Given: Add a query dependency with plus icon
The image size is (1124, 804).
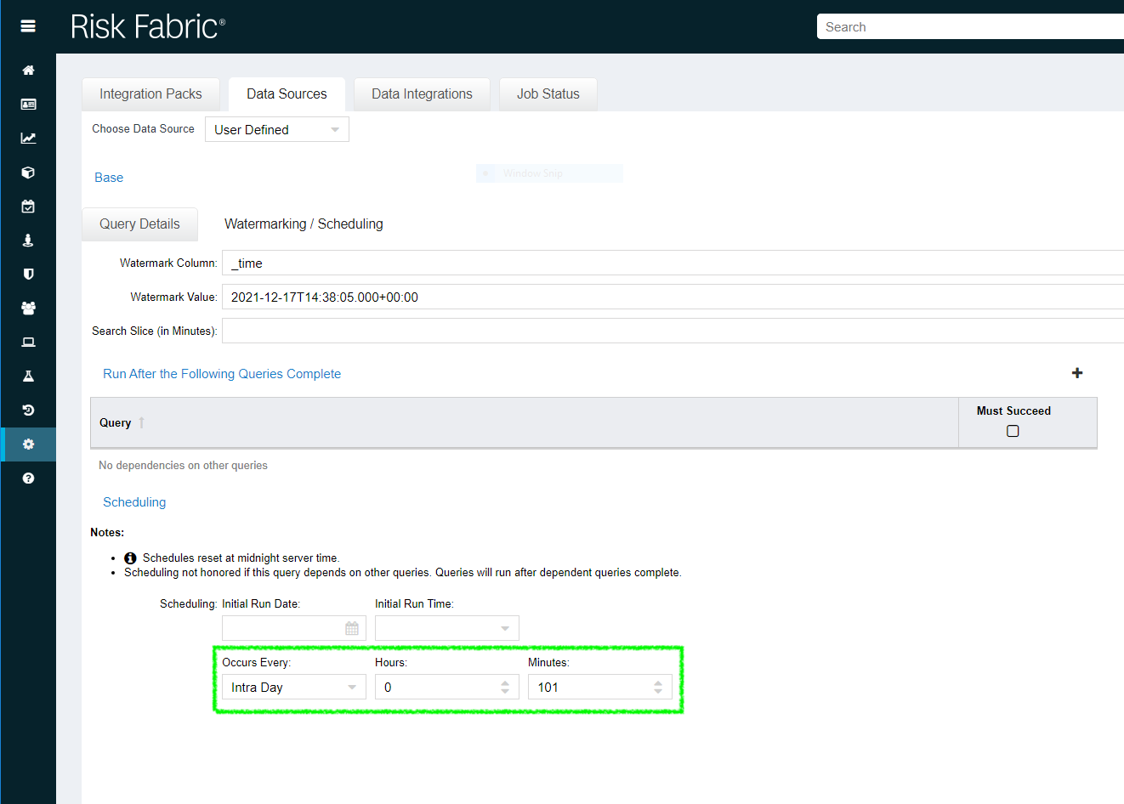Looking at the screenshot, I should click(x=1076, y=373).
